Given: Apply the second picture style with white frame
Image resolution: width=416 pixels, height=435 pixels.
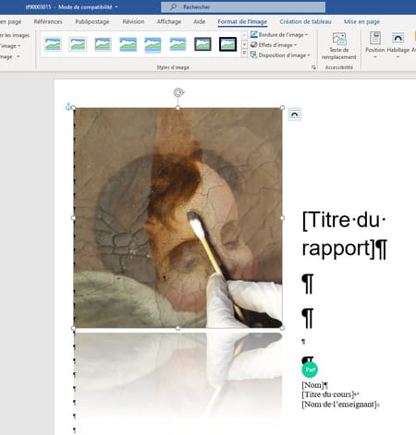Looking at the screenshot, I should click(x=78, y=44).
